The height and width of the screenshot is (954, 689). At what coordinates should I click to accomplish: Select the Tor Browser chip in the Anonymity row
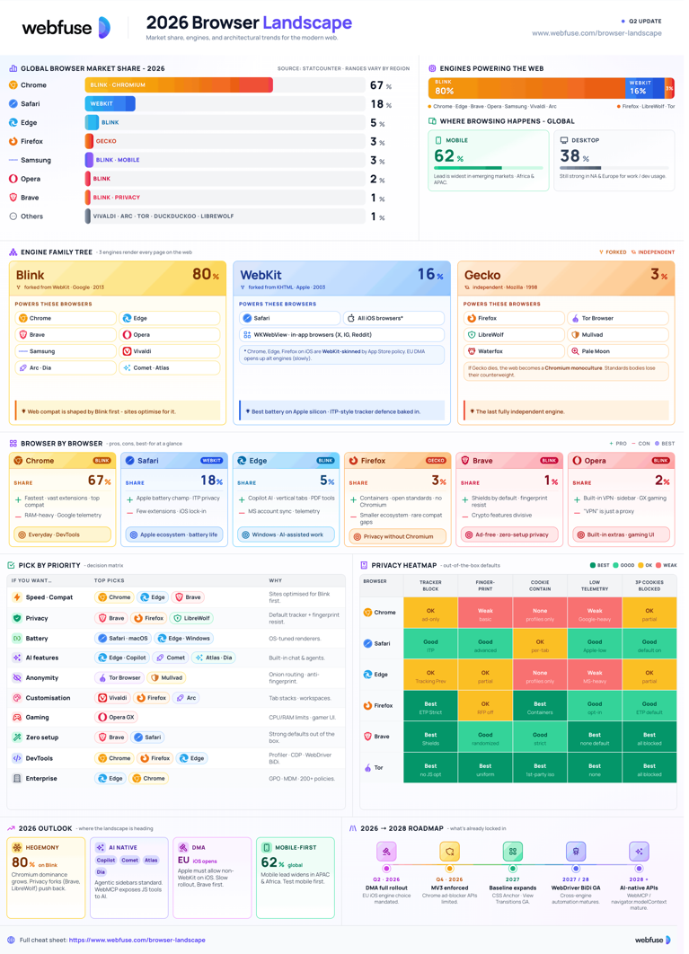click(x=119, y=678)
